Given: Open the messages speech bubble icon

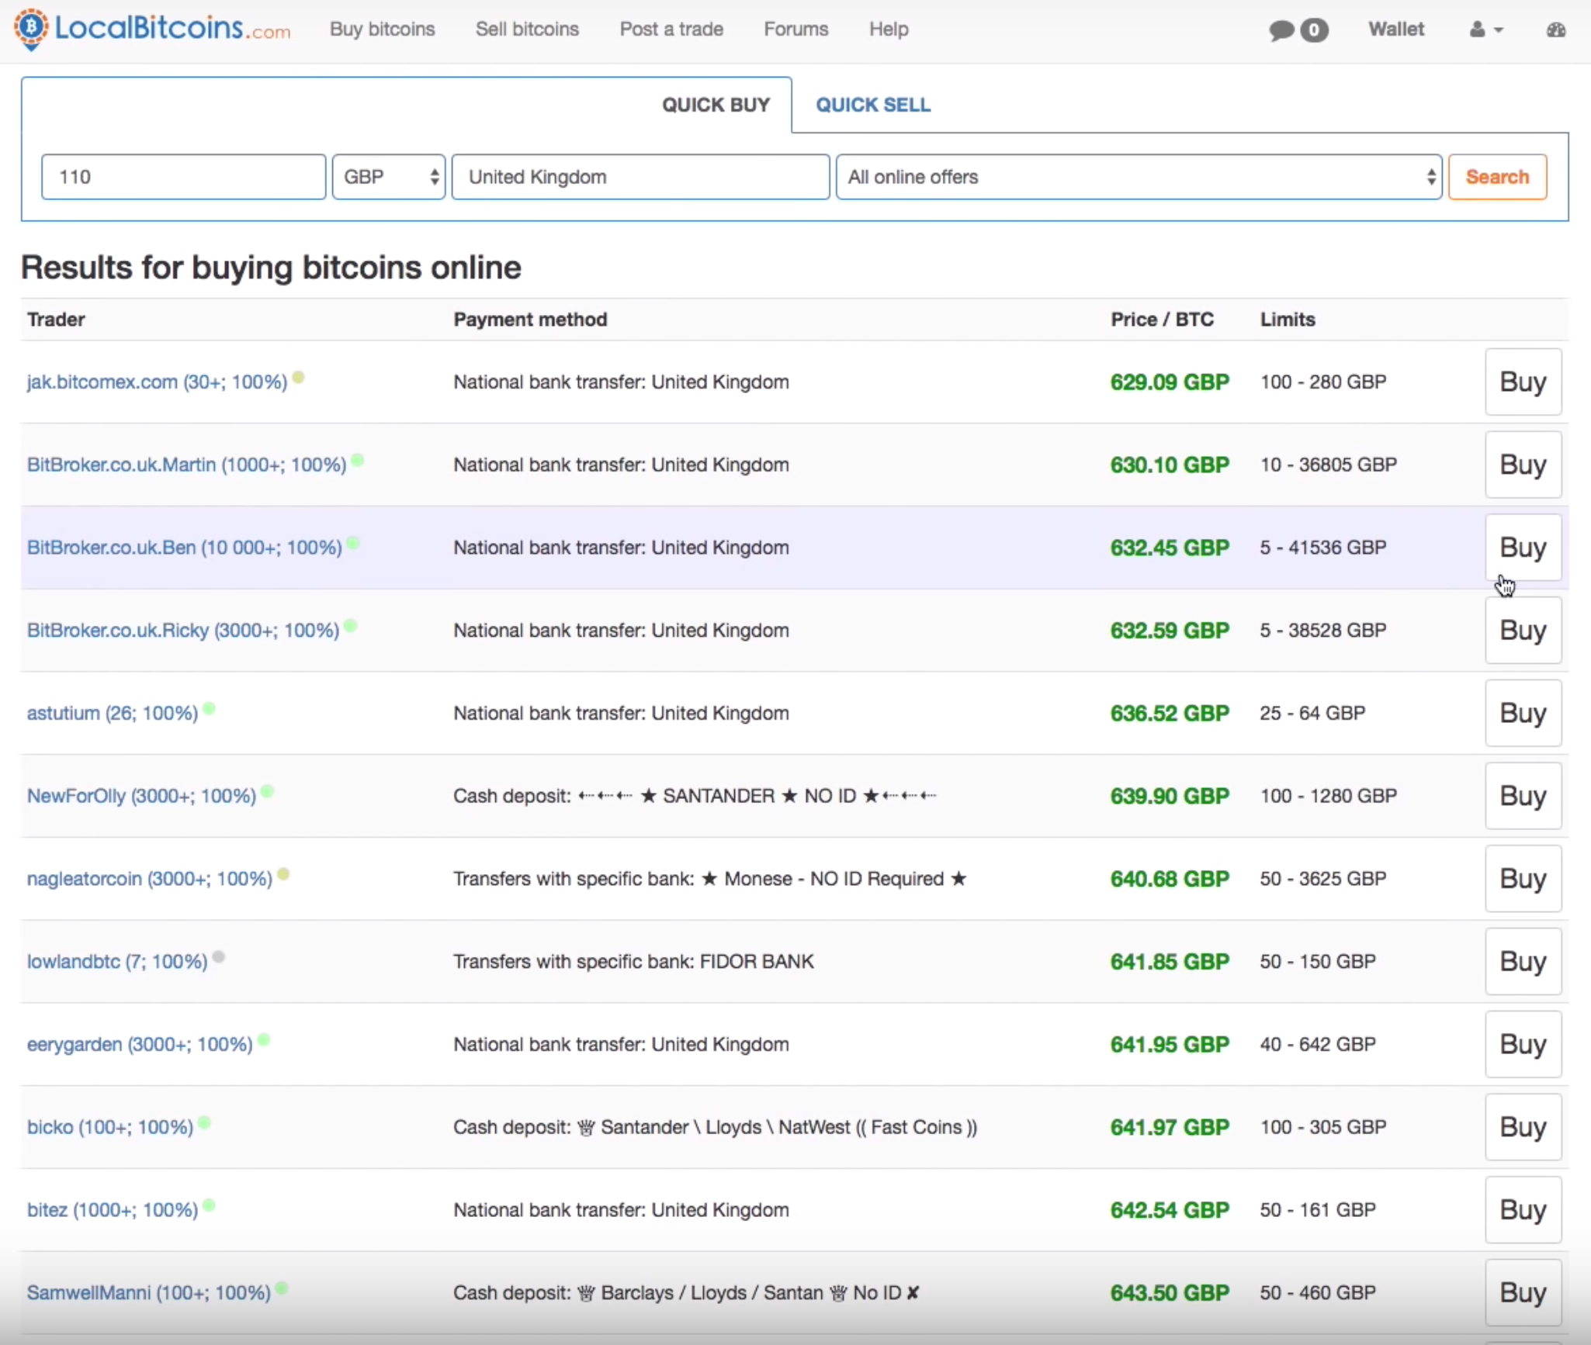Looking at the screenshot, I should pos(1281,30).
